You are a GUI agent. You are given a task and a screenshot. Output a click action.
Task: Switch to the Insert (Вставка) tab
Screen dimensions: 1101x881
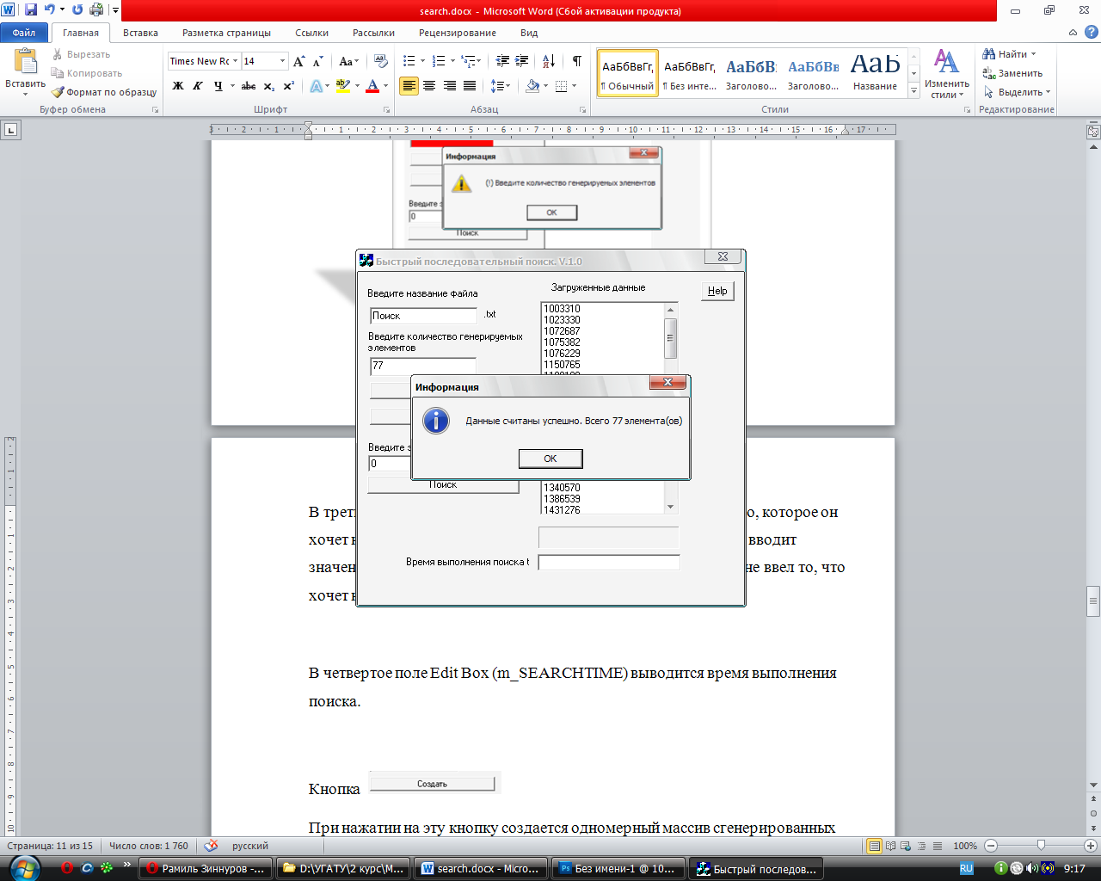[x=140, y=33]
